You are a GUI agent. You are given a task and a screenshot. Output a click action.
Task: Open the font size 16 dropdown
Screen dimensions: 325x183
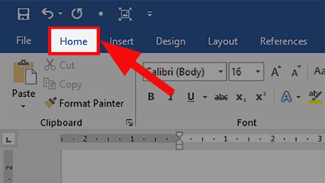click(258, 72)
